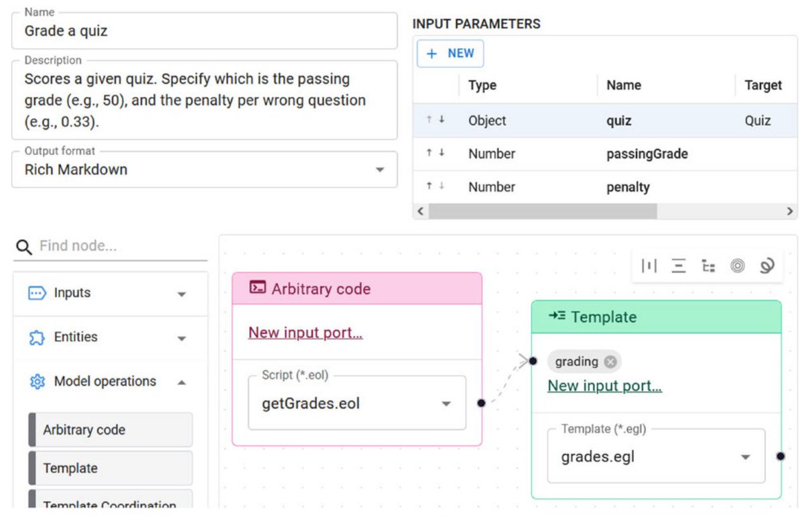The width and height of the screenshot is (804, 517).
Task: Apply the concentric circles layout icon
Action: point(738,266)
